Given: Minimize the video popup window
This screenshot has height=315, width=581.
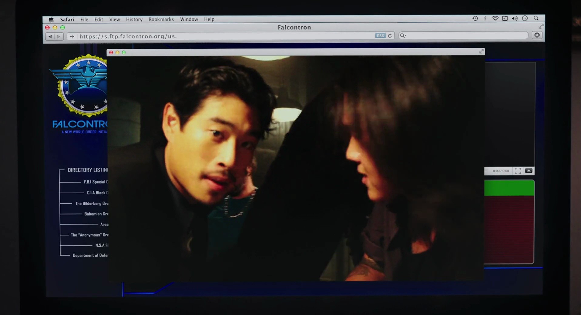Looking at the screenshot, I should (x=117, y=52).
